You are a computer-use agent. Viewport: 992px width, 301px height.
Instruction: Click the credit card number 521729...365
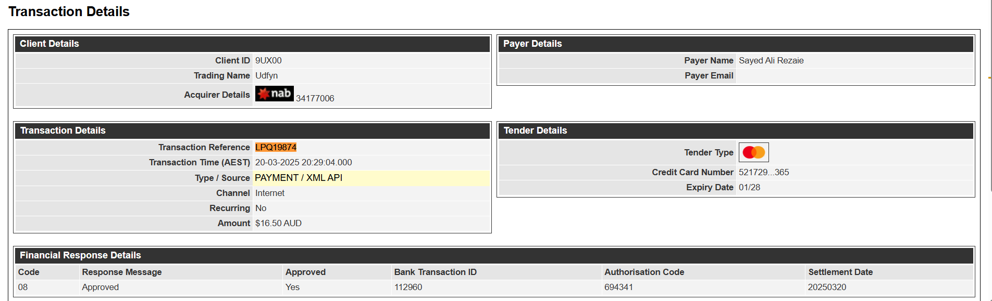coord(764,172)
